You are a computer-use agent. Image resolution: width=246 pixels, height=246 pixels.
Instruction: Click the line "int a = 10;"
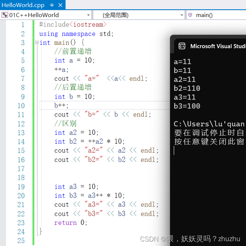coord(74,60)
